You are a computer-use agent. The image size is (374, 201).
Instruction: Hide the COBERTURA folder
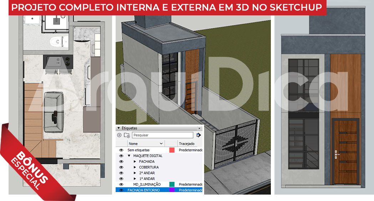point(121,167)
